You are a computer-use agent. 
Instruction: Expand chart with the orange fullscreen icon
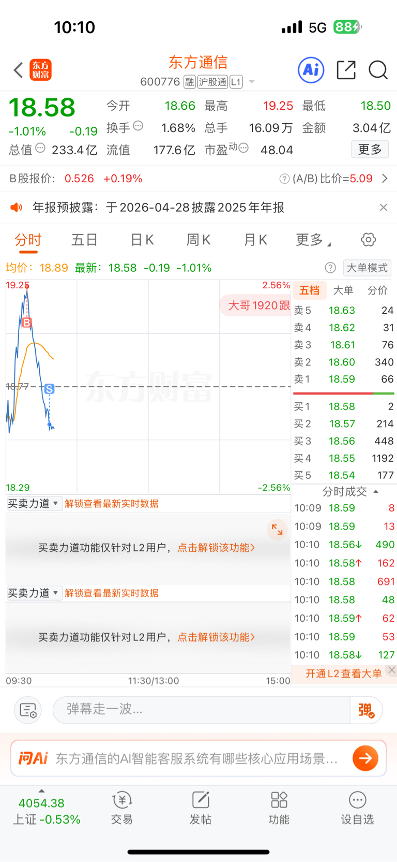(x=278, y=530)
